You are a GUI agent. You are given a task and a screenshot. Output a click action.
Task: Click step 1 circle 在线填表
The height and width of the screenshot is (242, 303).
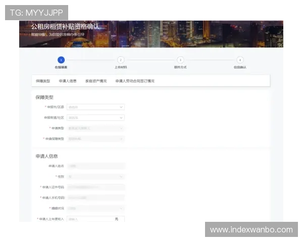click(x=61, y=60)
